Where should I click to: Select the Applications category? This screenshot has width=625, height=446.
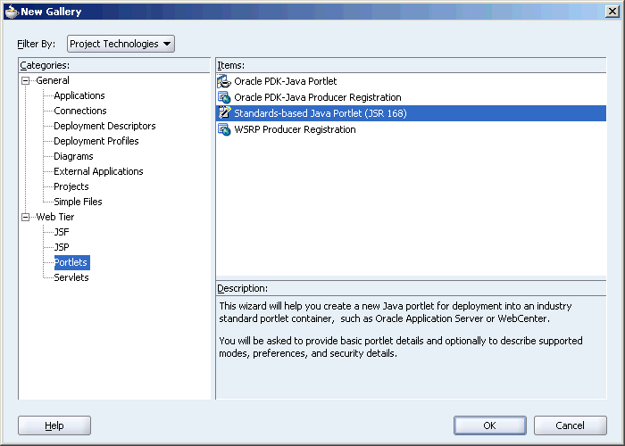(79, 95)
